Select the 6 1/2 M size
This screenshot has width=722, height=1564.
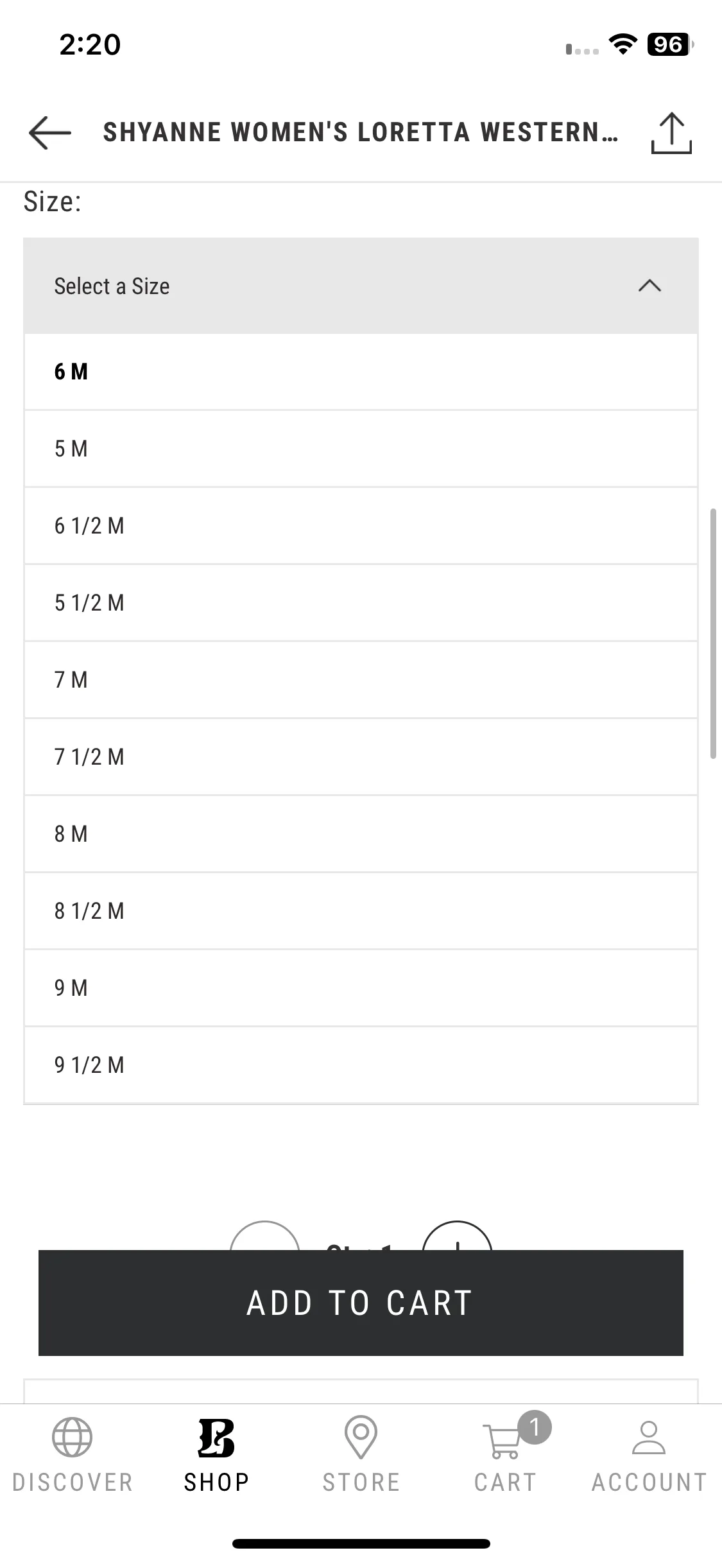pos(361,526)
